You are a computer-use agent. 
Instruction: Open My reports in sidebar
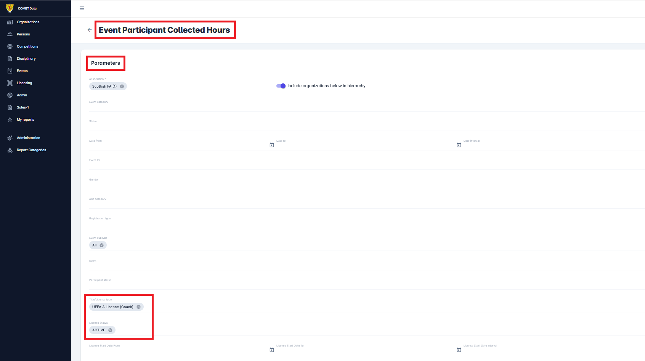click(x=26, y=120)
